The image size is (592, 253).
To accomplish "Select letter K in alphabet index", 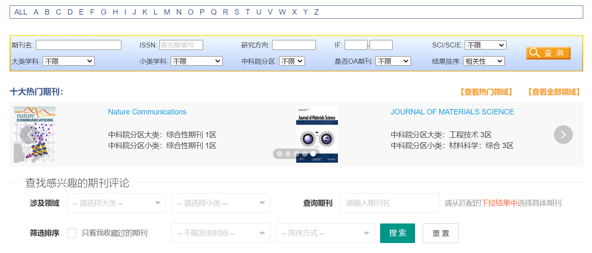I will [145, 12].
